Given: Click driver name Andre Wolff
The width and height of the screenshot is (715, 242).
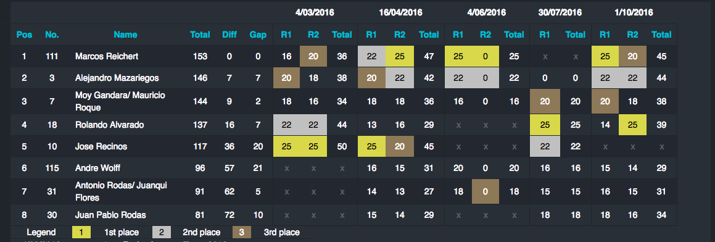Looking at the screenshot, I should click(x=97, y=168).
